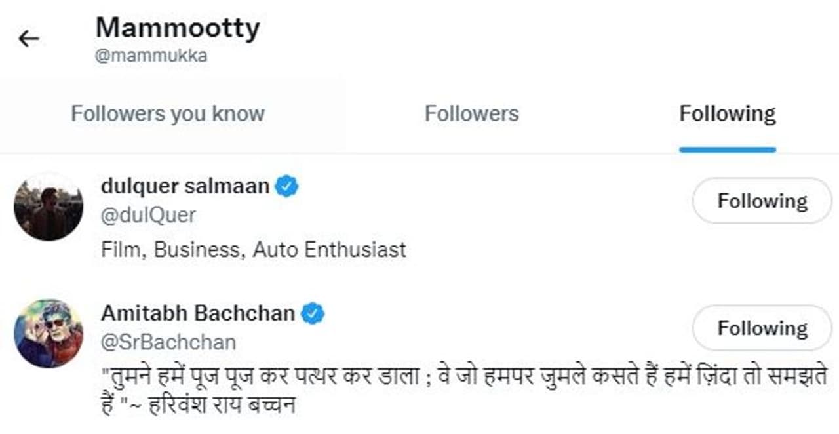Open the Followers tab
The height and width of the screenshot is (434, 839).
[x=471, y=113]
